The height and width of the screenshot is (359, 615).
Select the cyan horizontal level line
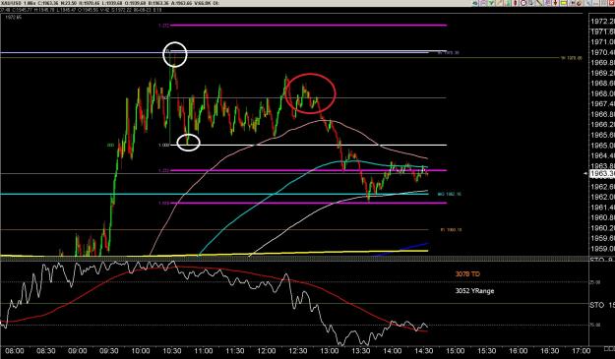[x=215, y=194]
